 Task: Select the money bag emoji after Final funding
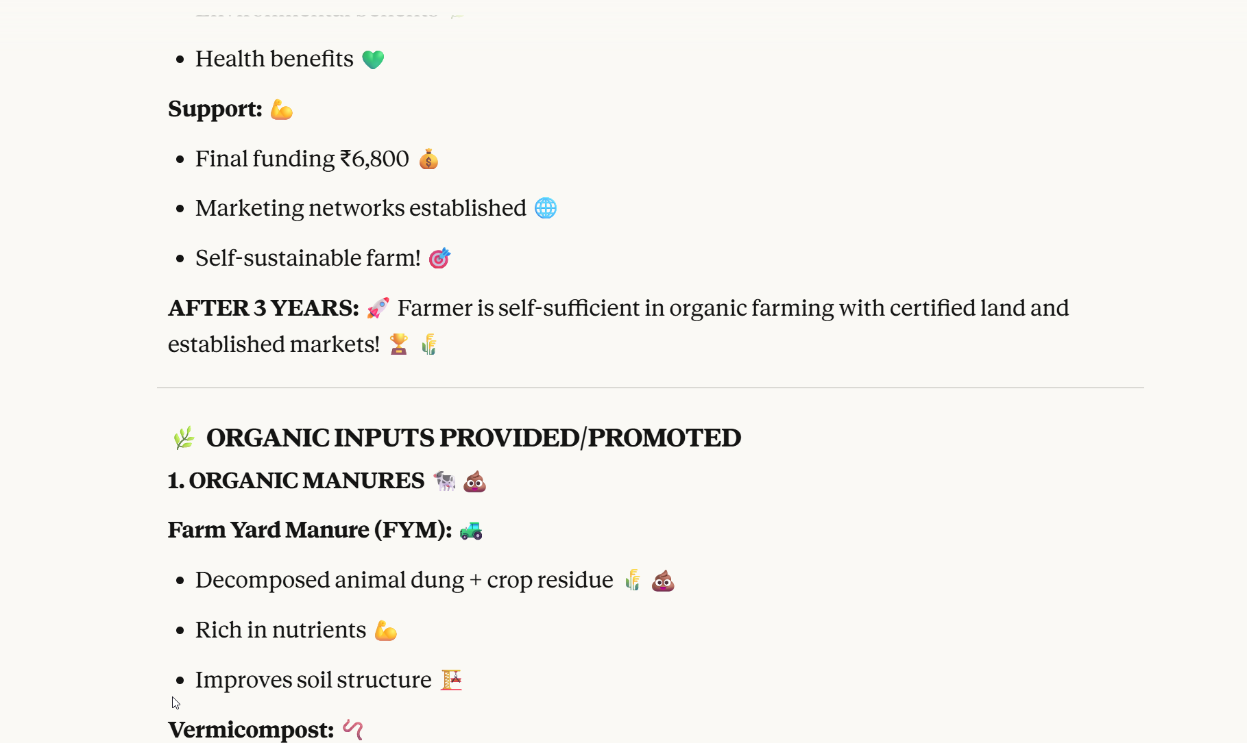click(428, 159)
